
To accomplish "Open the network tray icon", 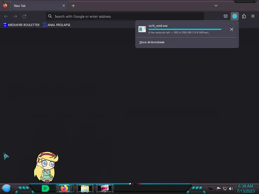I will tap(225, 188).
